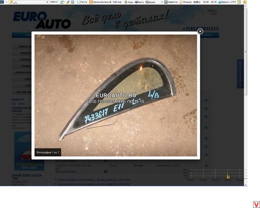Image resolution: width=260 pixels, height=208 pixels.
Task: Click the red V icon in bottom corner
Action: pos(257,205)
